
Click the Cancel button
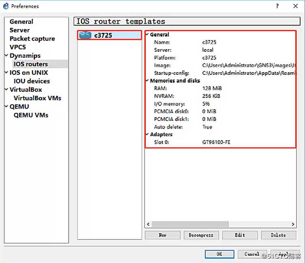click(x=252, y=254)
